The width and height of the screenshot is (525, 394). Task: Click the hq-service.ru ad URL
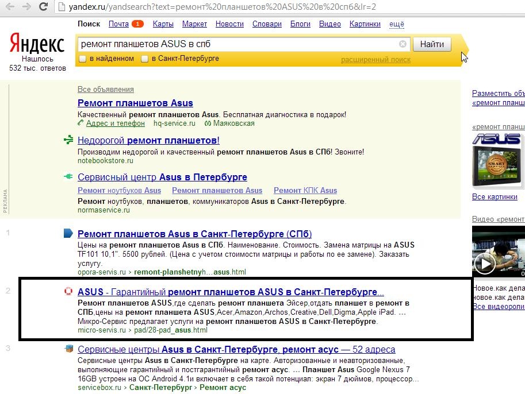coord(174,123)
